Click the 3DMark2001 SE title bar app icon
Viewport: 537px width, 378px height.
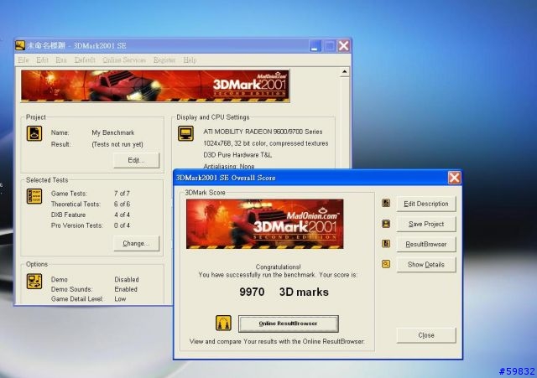(20, 45)
